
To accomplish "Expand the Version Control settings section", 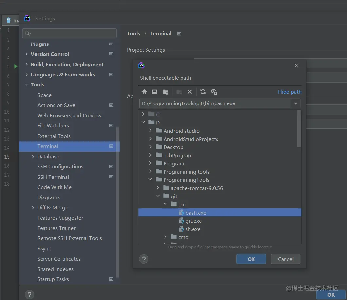I will tap(26, 54).
